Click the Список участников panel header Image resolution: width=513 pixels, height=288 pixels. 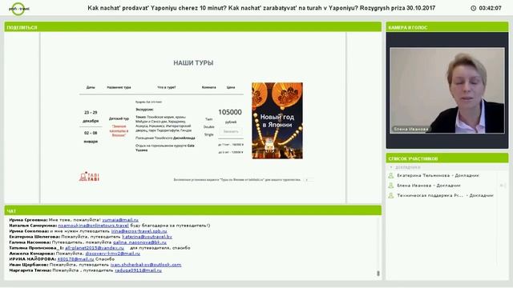click(x=447, y=158)
